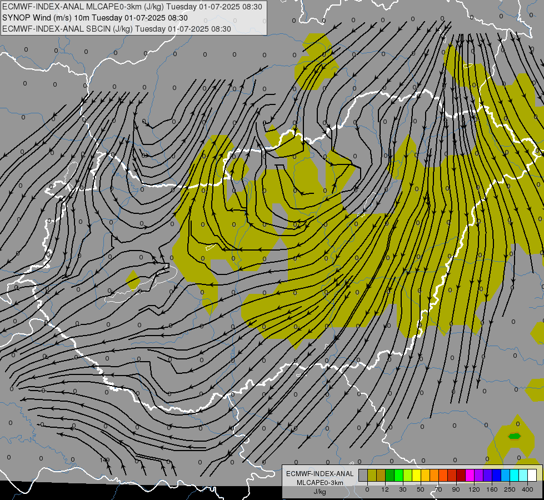Viewport: 544px width, 500px height.
Task: Click the small green CAPE patch on the map
Action: (x=515, y=436)
